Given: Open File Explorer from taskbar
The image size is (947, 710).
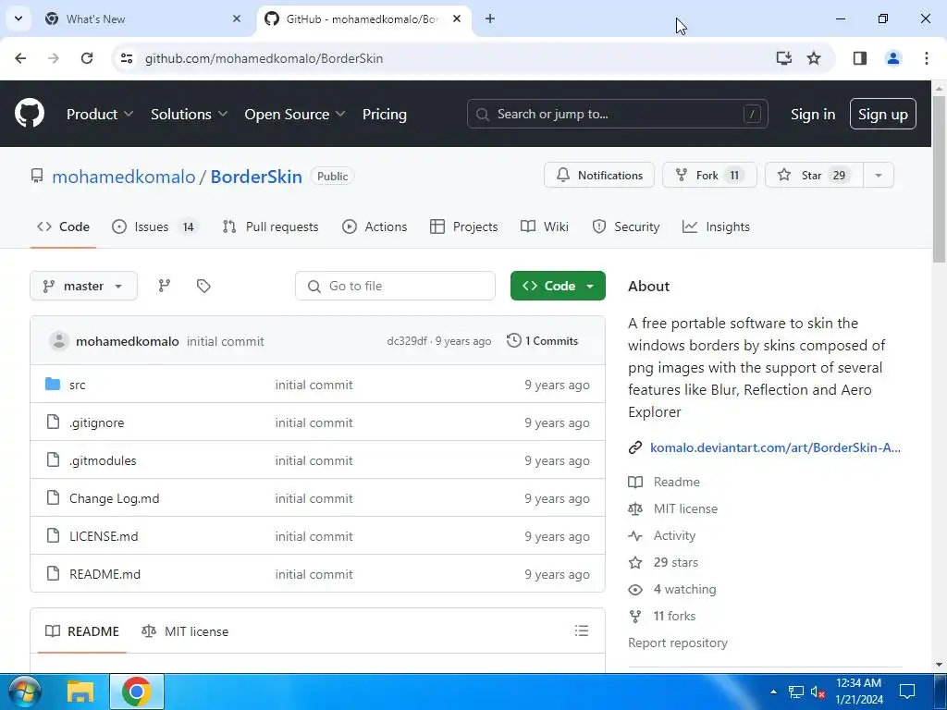Looking at the screenshot, I should pyautogui.click(x=80, y=692).
